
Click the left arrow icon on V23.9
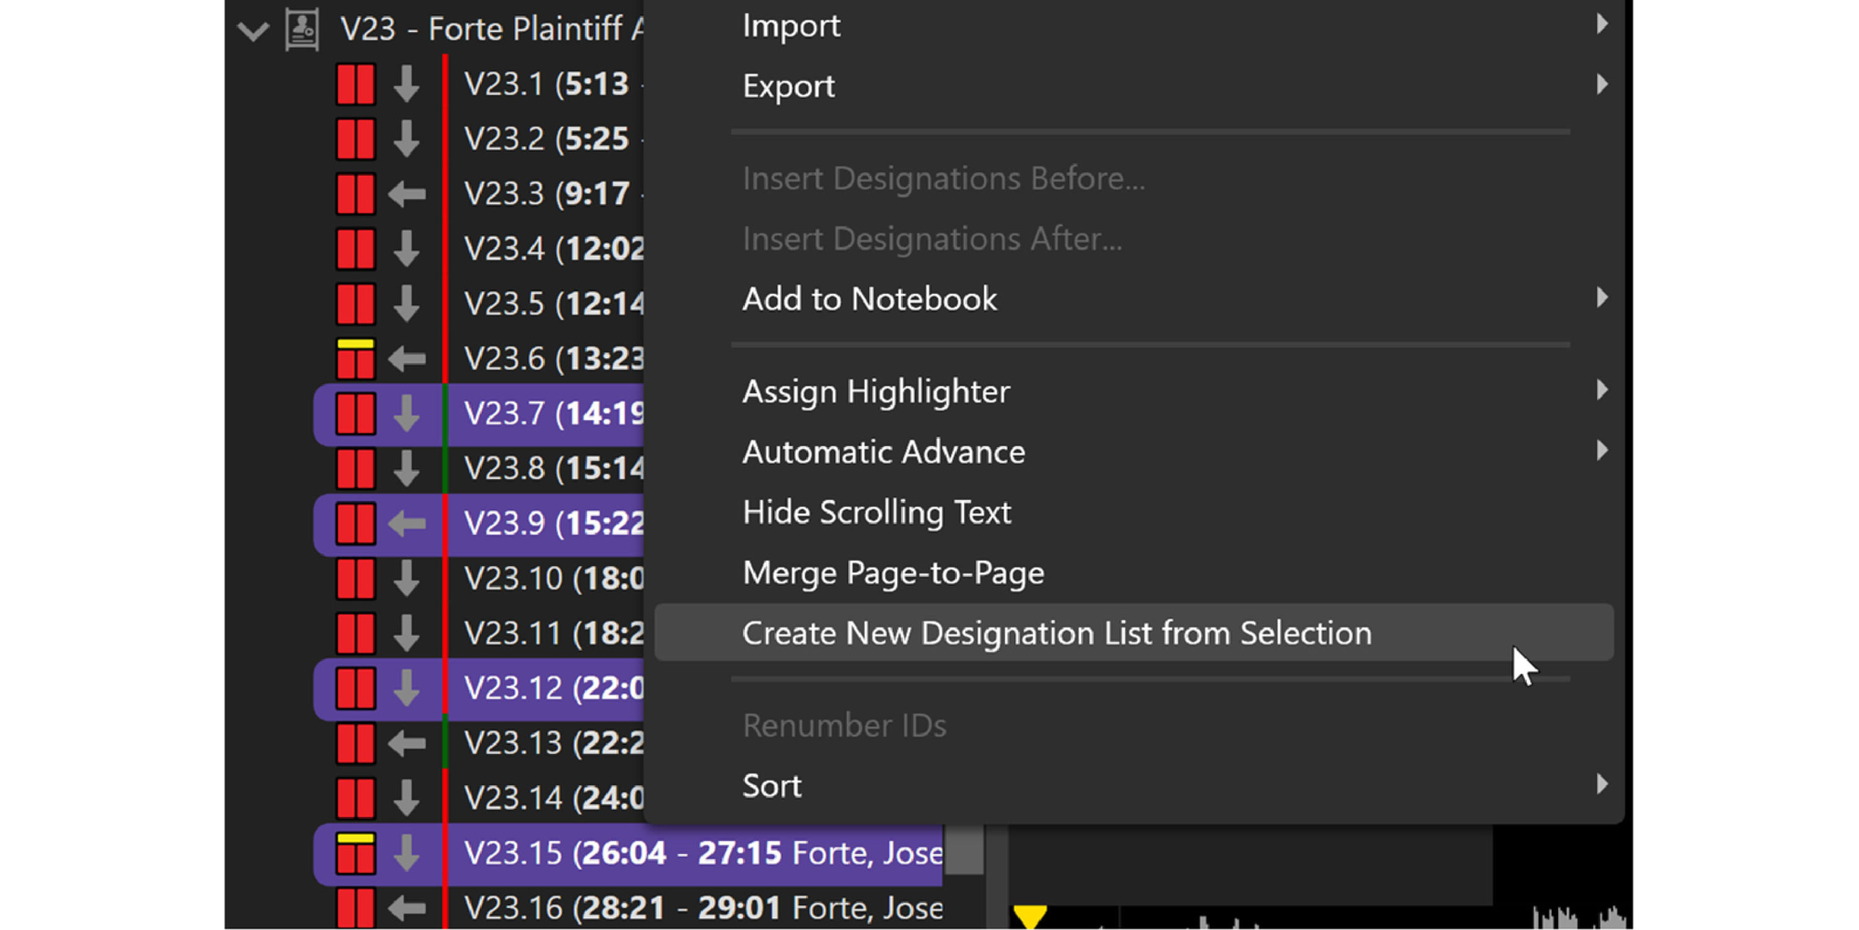click(x=406, y=524)
